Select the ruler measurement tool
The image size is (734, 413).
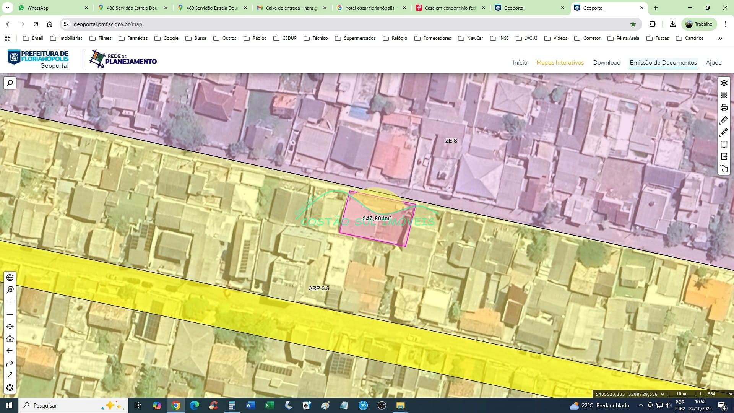724,120
